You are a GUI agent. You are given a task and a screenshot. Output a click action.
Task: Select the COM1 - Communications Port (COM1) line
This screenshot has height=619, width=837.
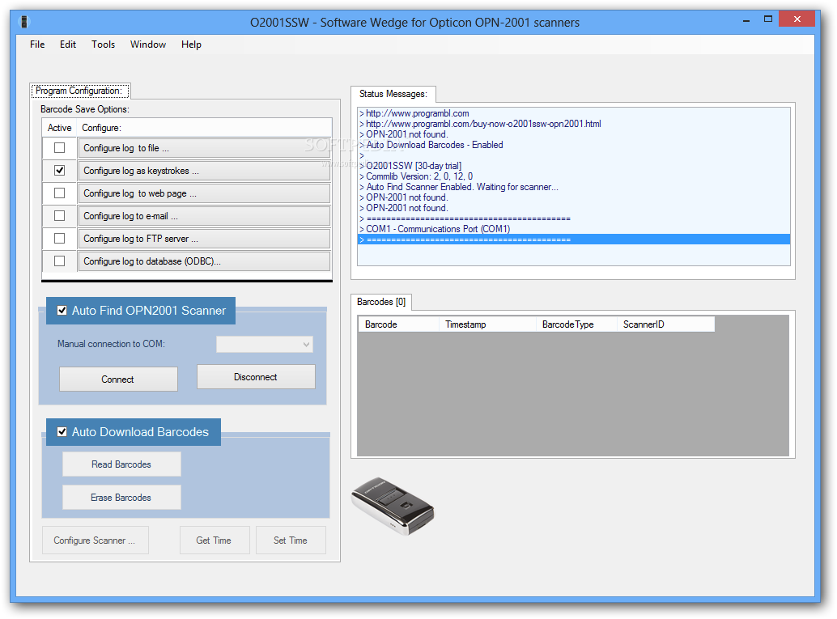point(574,229)
